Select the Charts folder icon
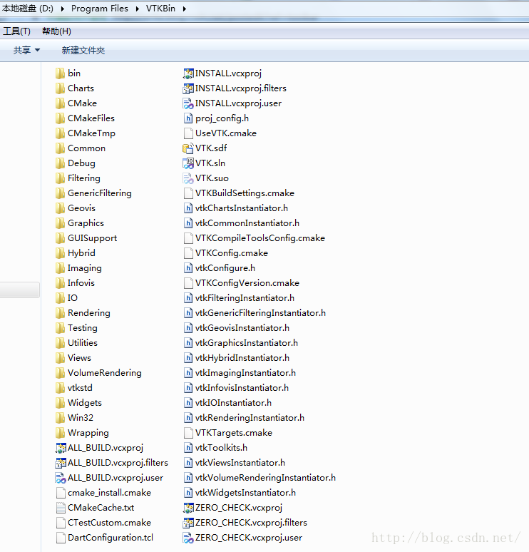The image size is (529, 552). pos(60,88)
